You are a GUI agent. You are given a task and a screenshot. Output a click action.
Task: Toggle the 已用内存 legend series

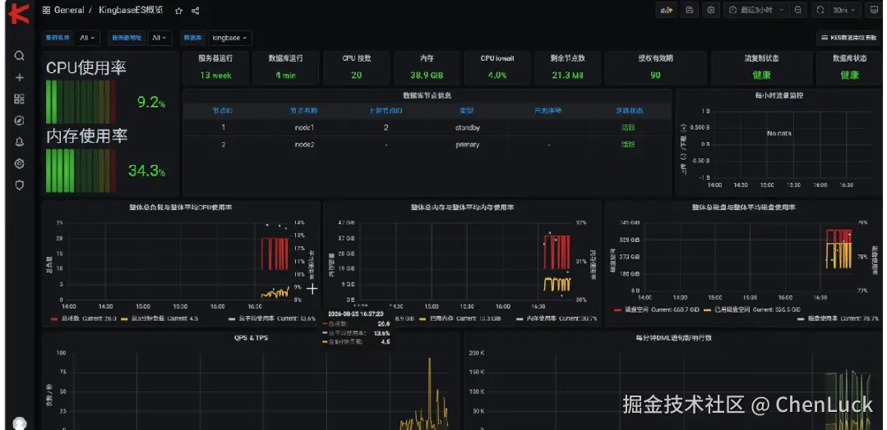(x=442, y=318)
